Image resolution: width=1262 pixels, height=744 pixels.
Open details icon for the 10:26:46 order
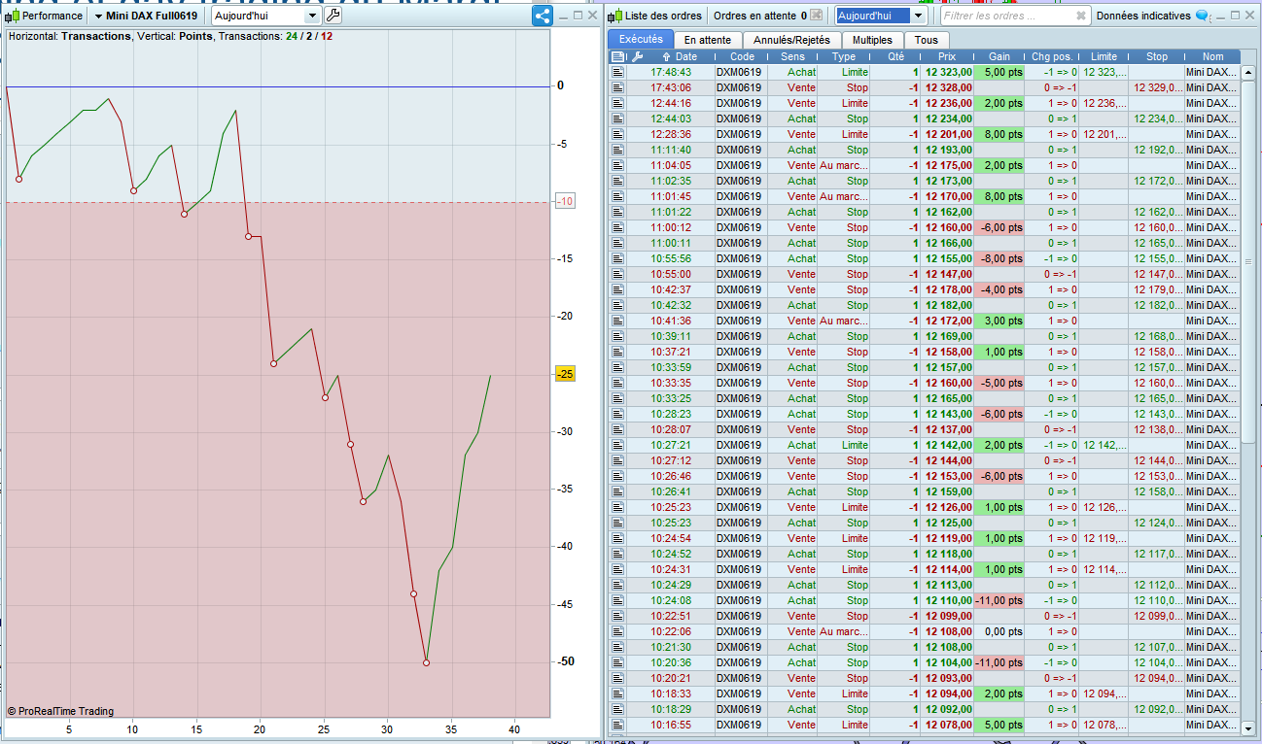pos(617,476)
